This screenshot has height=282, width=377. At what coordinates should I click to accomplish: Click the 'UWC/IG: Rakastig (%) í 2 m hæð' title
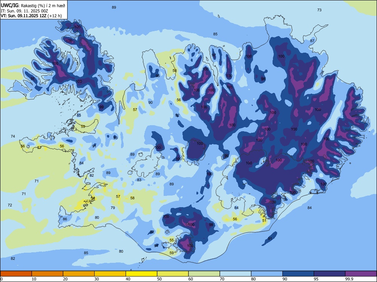(x=33, y=5)
